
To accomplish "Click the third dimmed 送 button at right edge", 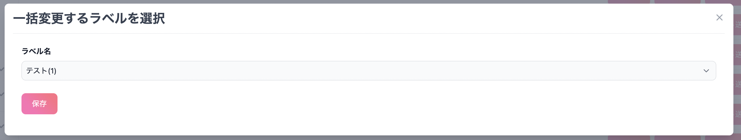I will (737, 84).
